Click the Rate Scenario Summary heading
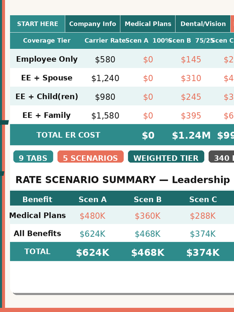 [122, 180]
